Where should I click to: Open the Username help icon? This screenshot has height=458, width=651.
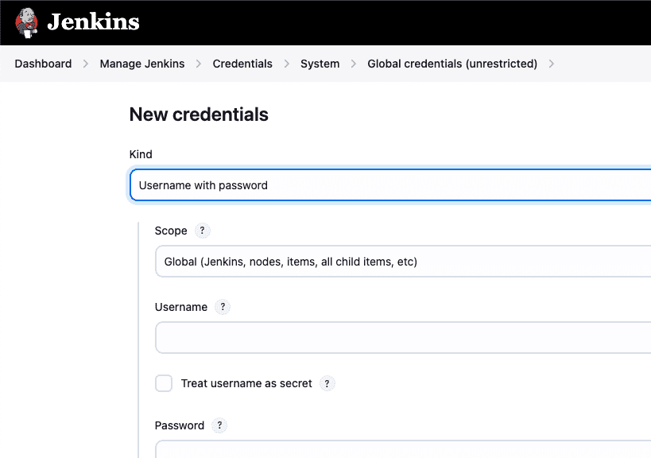[x=222, y=307]
